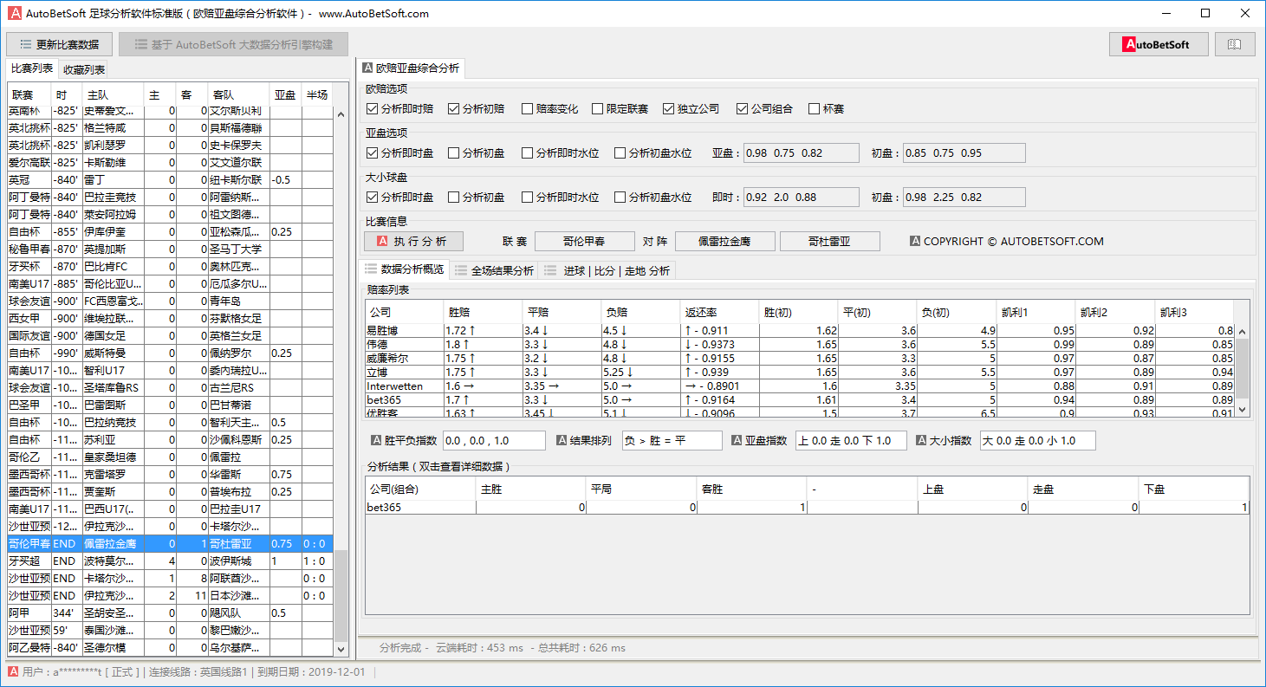This screenshot has height=687, width=1266.
Task: Click 凯利1 column header
Action: pos(1036,312)
